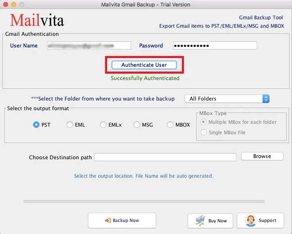Click Browse to pick destination
The image size is (292, 234).
click(262, 156)
